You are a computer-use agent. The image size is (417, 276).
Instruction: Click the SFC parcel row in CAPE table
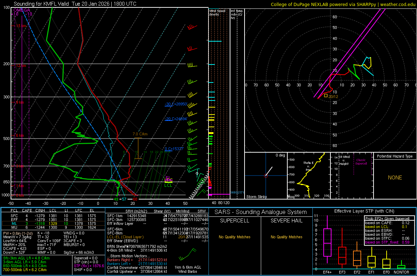[x=53, y=216]
